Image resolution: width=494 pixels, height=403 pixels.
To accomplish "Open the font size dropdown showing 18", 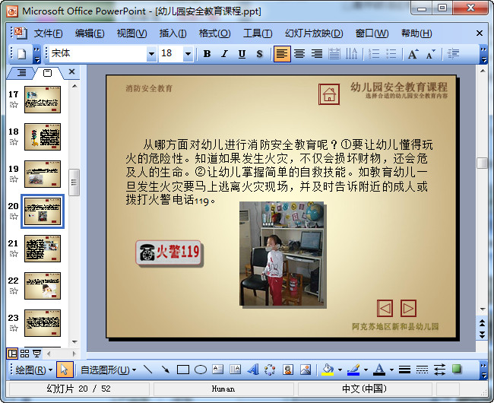I will [x=188, y=54].
